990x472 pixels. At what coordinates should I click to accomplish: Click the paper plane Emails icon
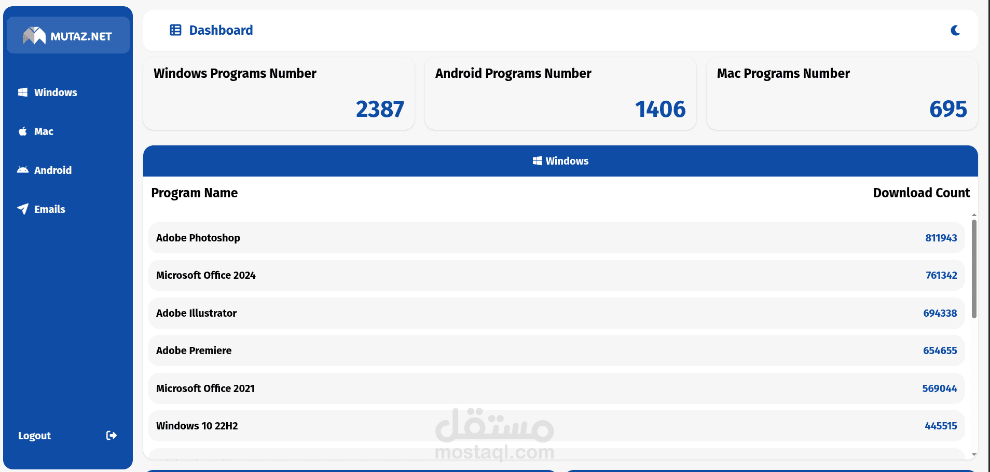tap(23, 209)
